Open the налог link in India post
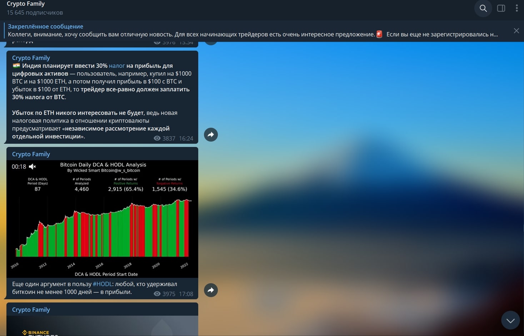This screenshot has height=336, width=524. pyautogui.click(x=117, y=66)
